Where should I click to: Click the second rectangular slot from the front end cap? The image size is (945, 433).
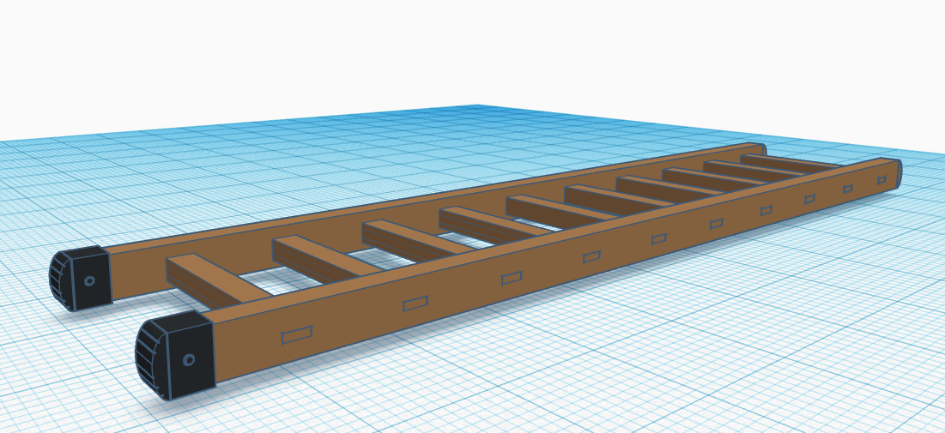pyautogui.click(x=415, y=303)
